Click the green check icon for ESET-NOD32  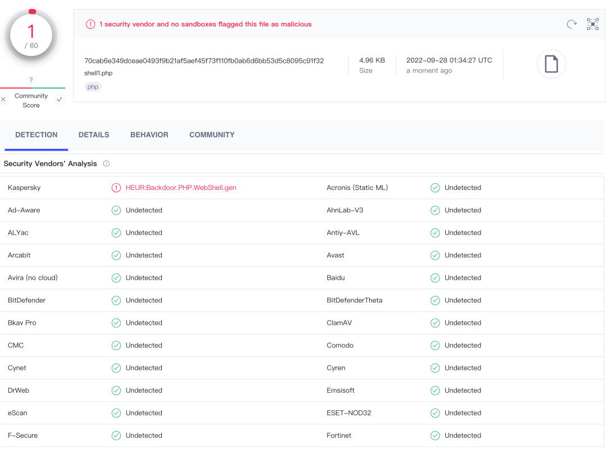(x=435, y=413)
